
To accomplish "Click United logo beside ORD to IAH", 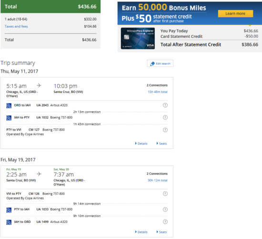I will pos(9,105).
